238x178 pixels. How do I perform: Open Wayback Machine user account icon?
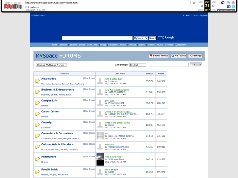(223, 3)
